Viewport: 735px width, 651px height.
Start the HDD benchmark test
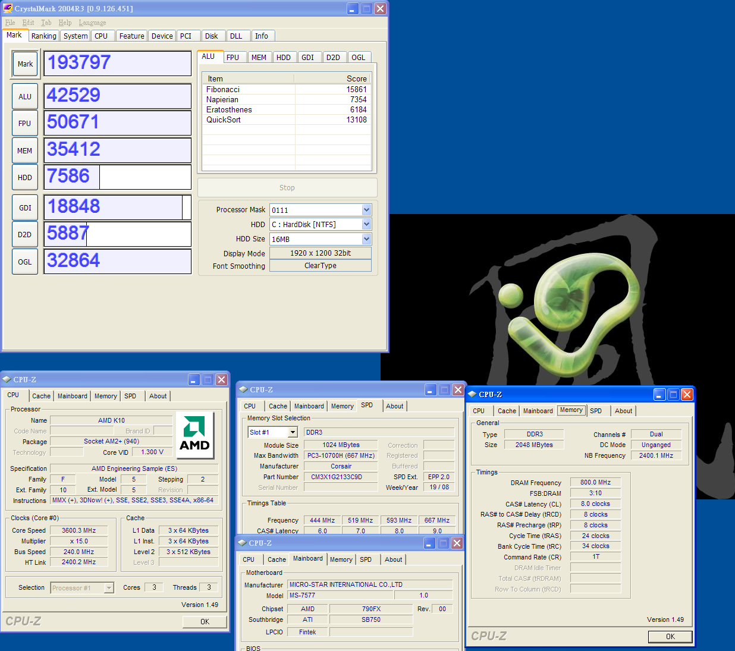25,178
